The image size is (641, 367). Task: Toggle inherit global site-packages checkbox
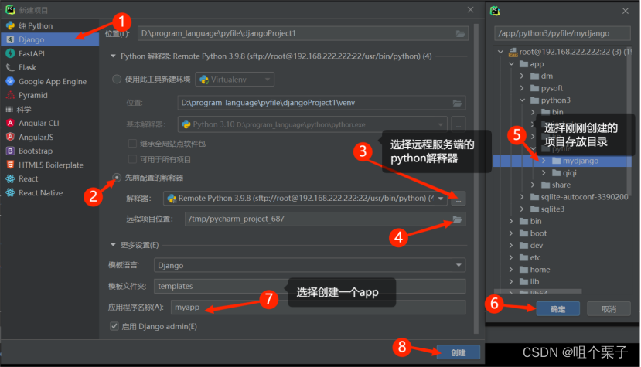pyautogui.click(x=132, y=144)
